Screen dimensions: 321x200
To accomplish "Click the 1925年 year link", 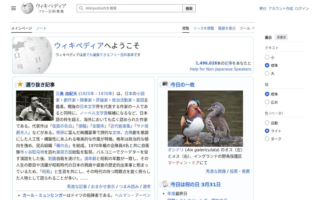I will [x=87, y=93].
